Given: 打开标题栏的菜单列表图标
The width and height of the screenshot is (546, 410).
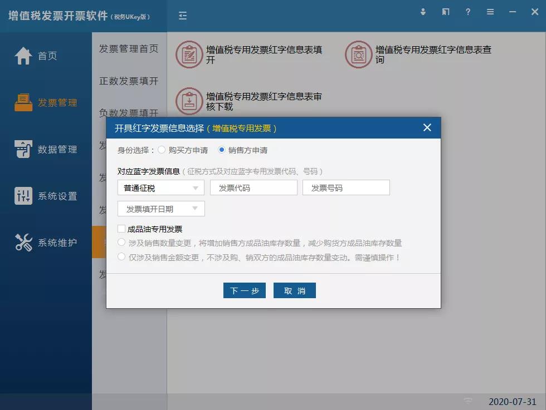Looking at the screenshot, I should 490,12.
